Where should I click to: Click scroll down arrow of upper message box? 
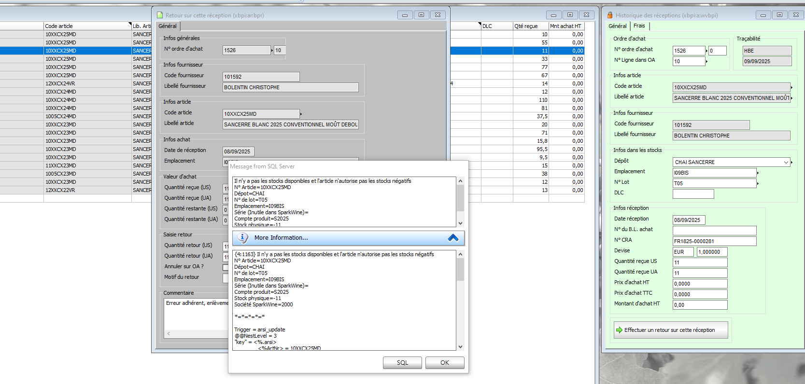click(460, 223)
